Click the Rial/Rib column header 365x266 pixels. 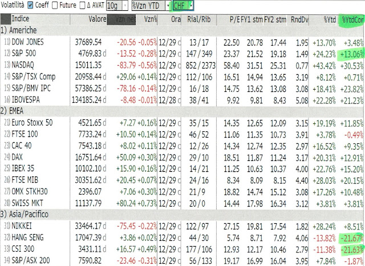tap(199, 19)
